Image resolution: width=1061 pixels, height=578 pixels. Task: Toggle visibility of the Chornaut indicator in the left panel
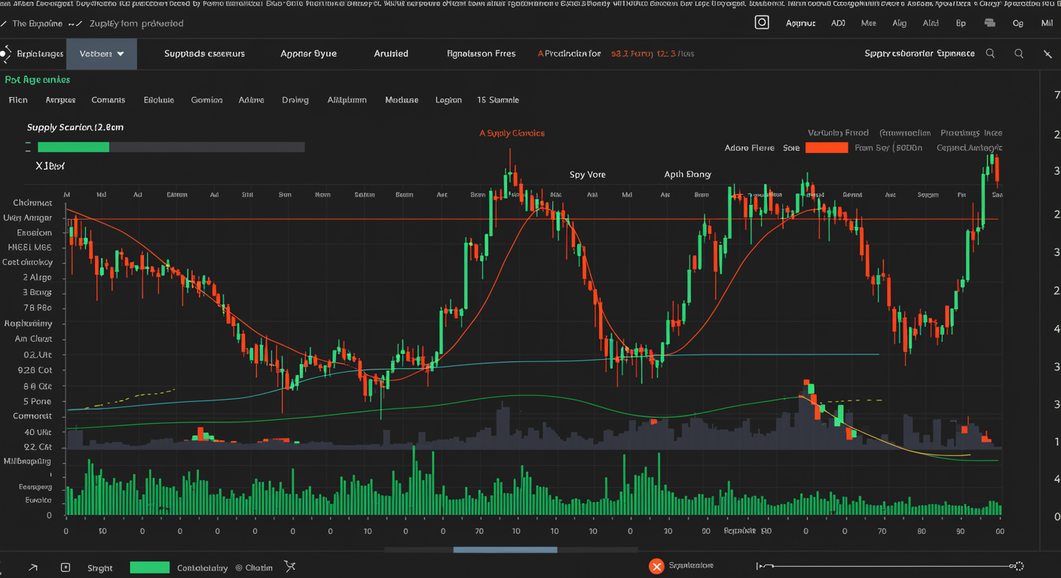(x=32, y=202)
